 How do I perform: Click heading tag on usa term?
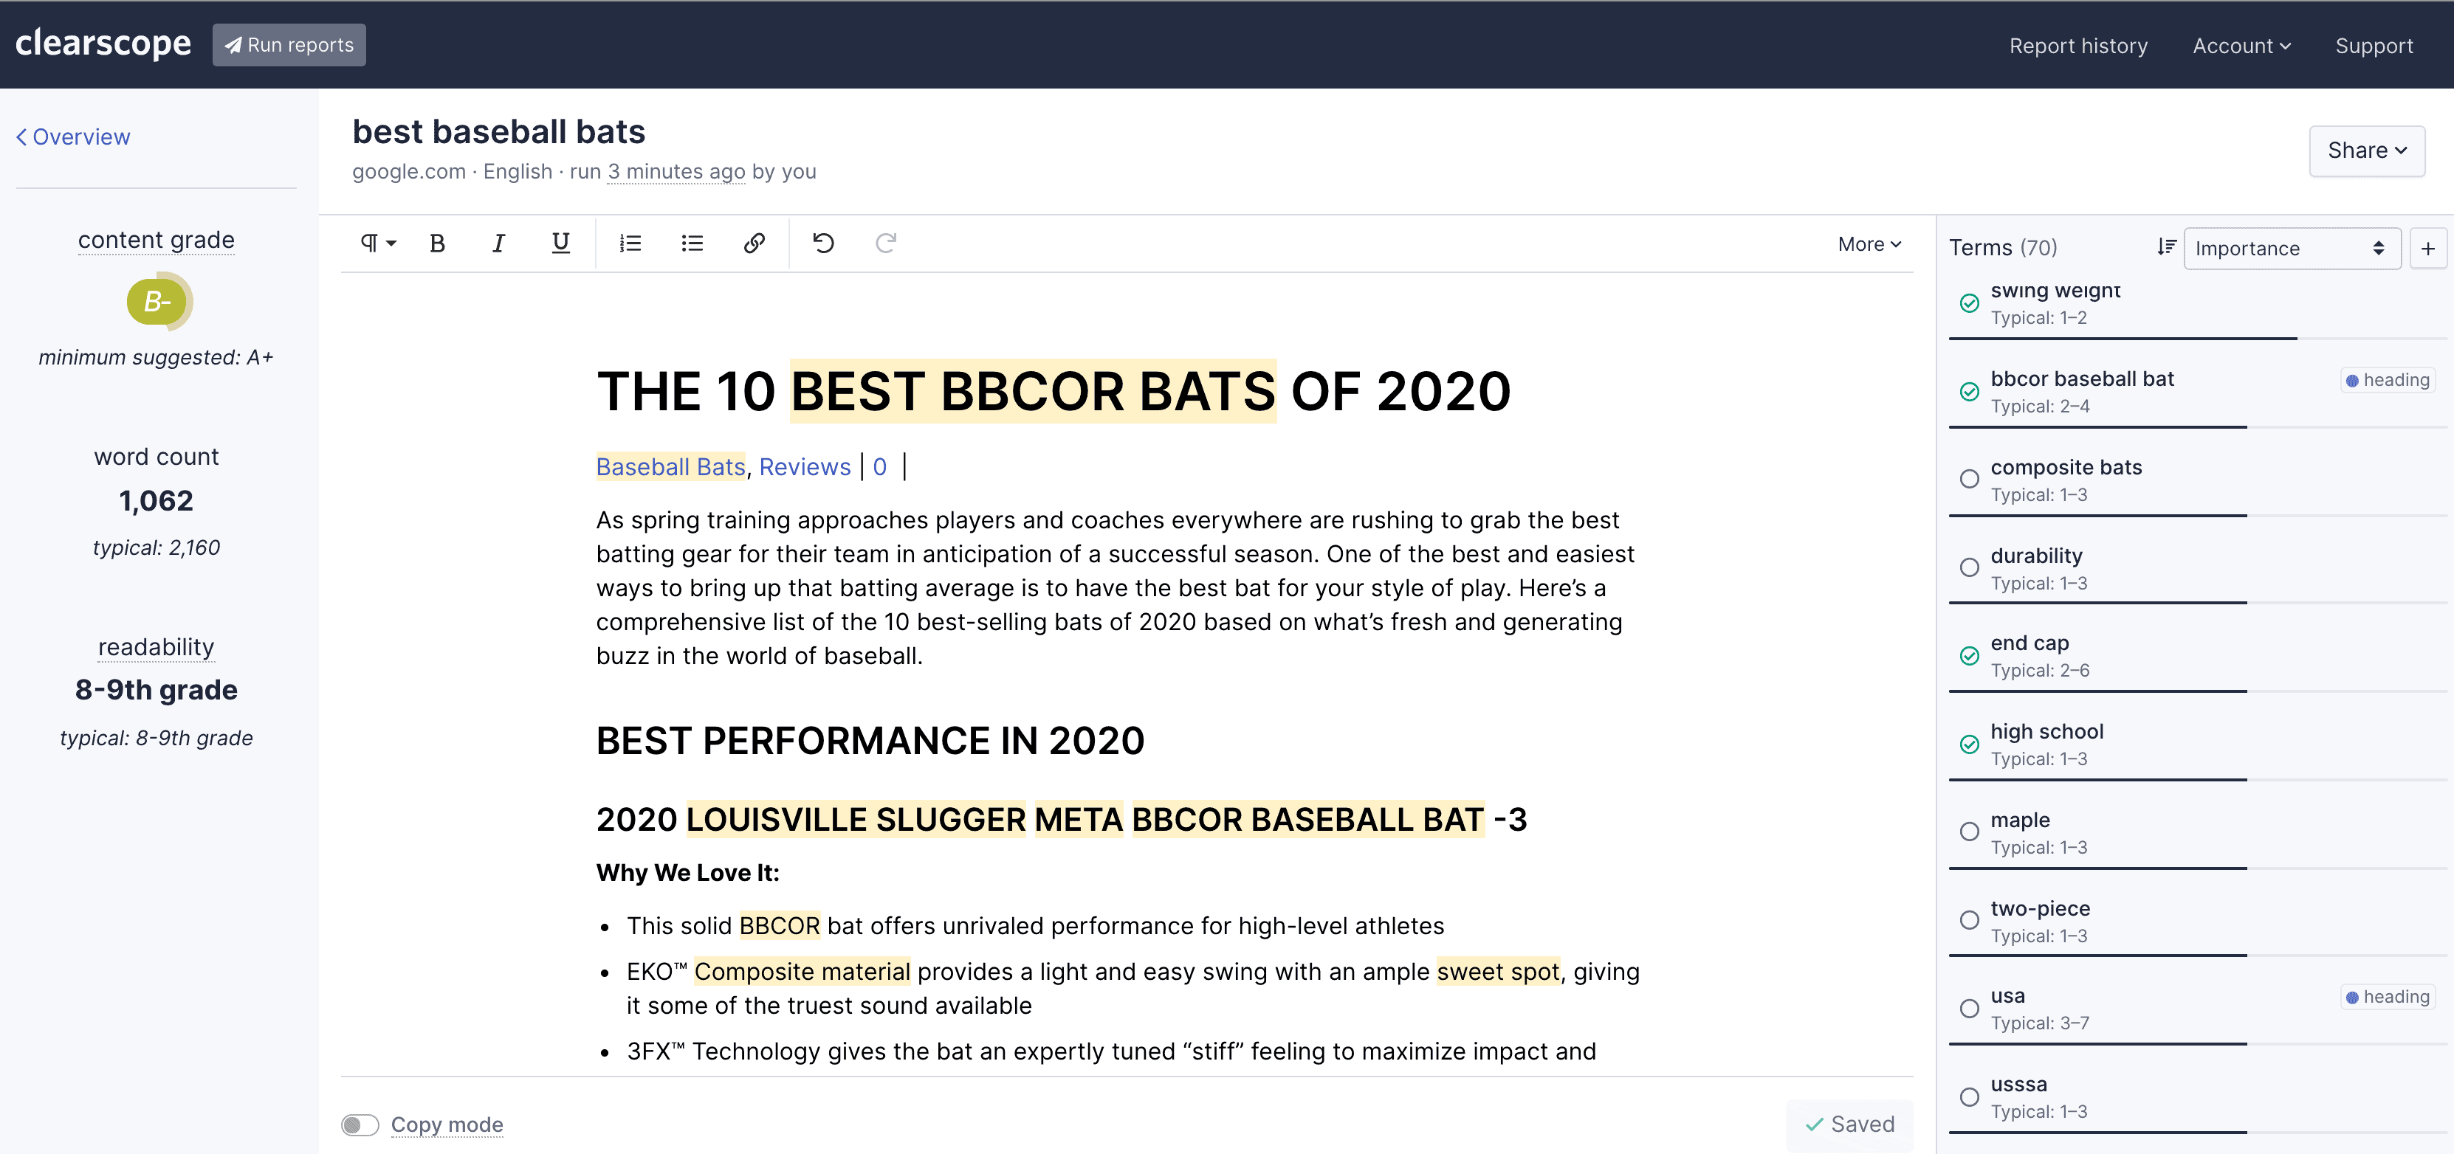tap(2388, 997)
